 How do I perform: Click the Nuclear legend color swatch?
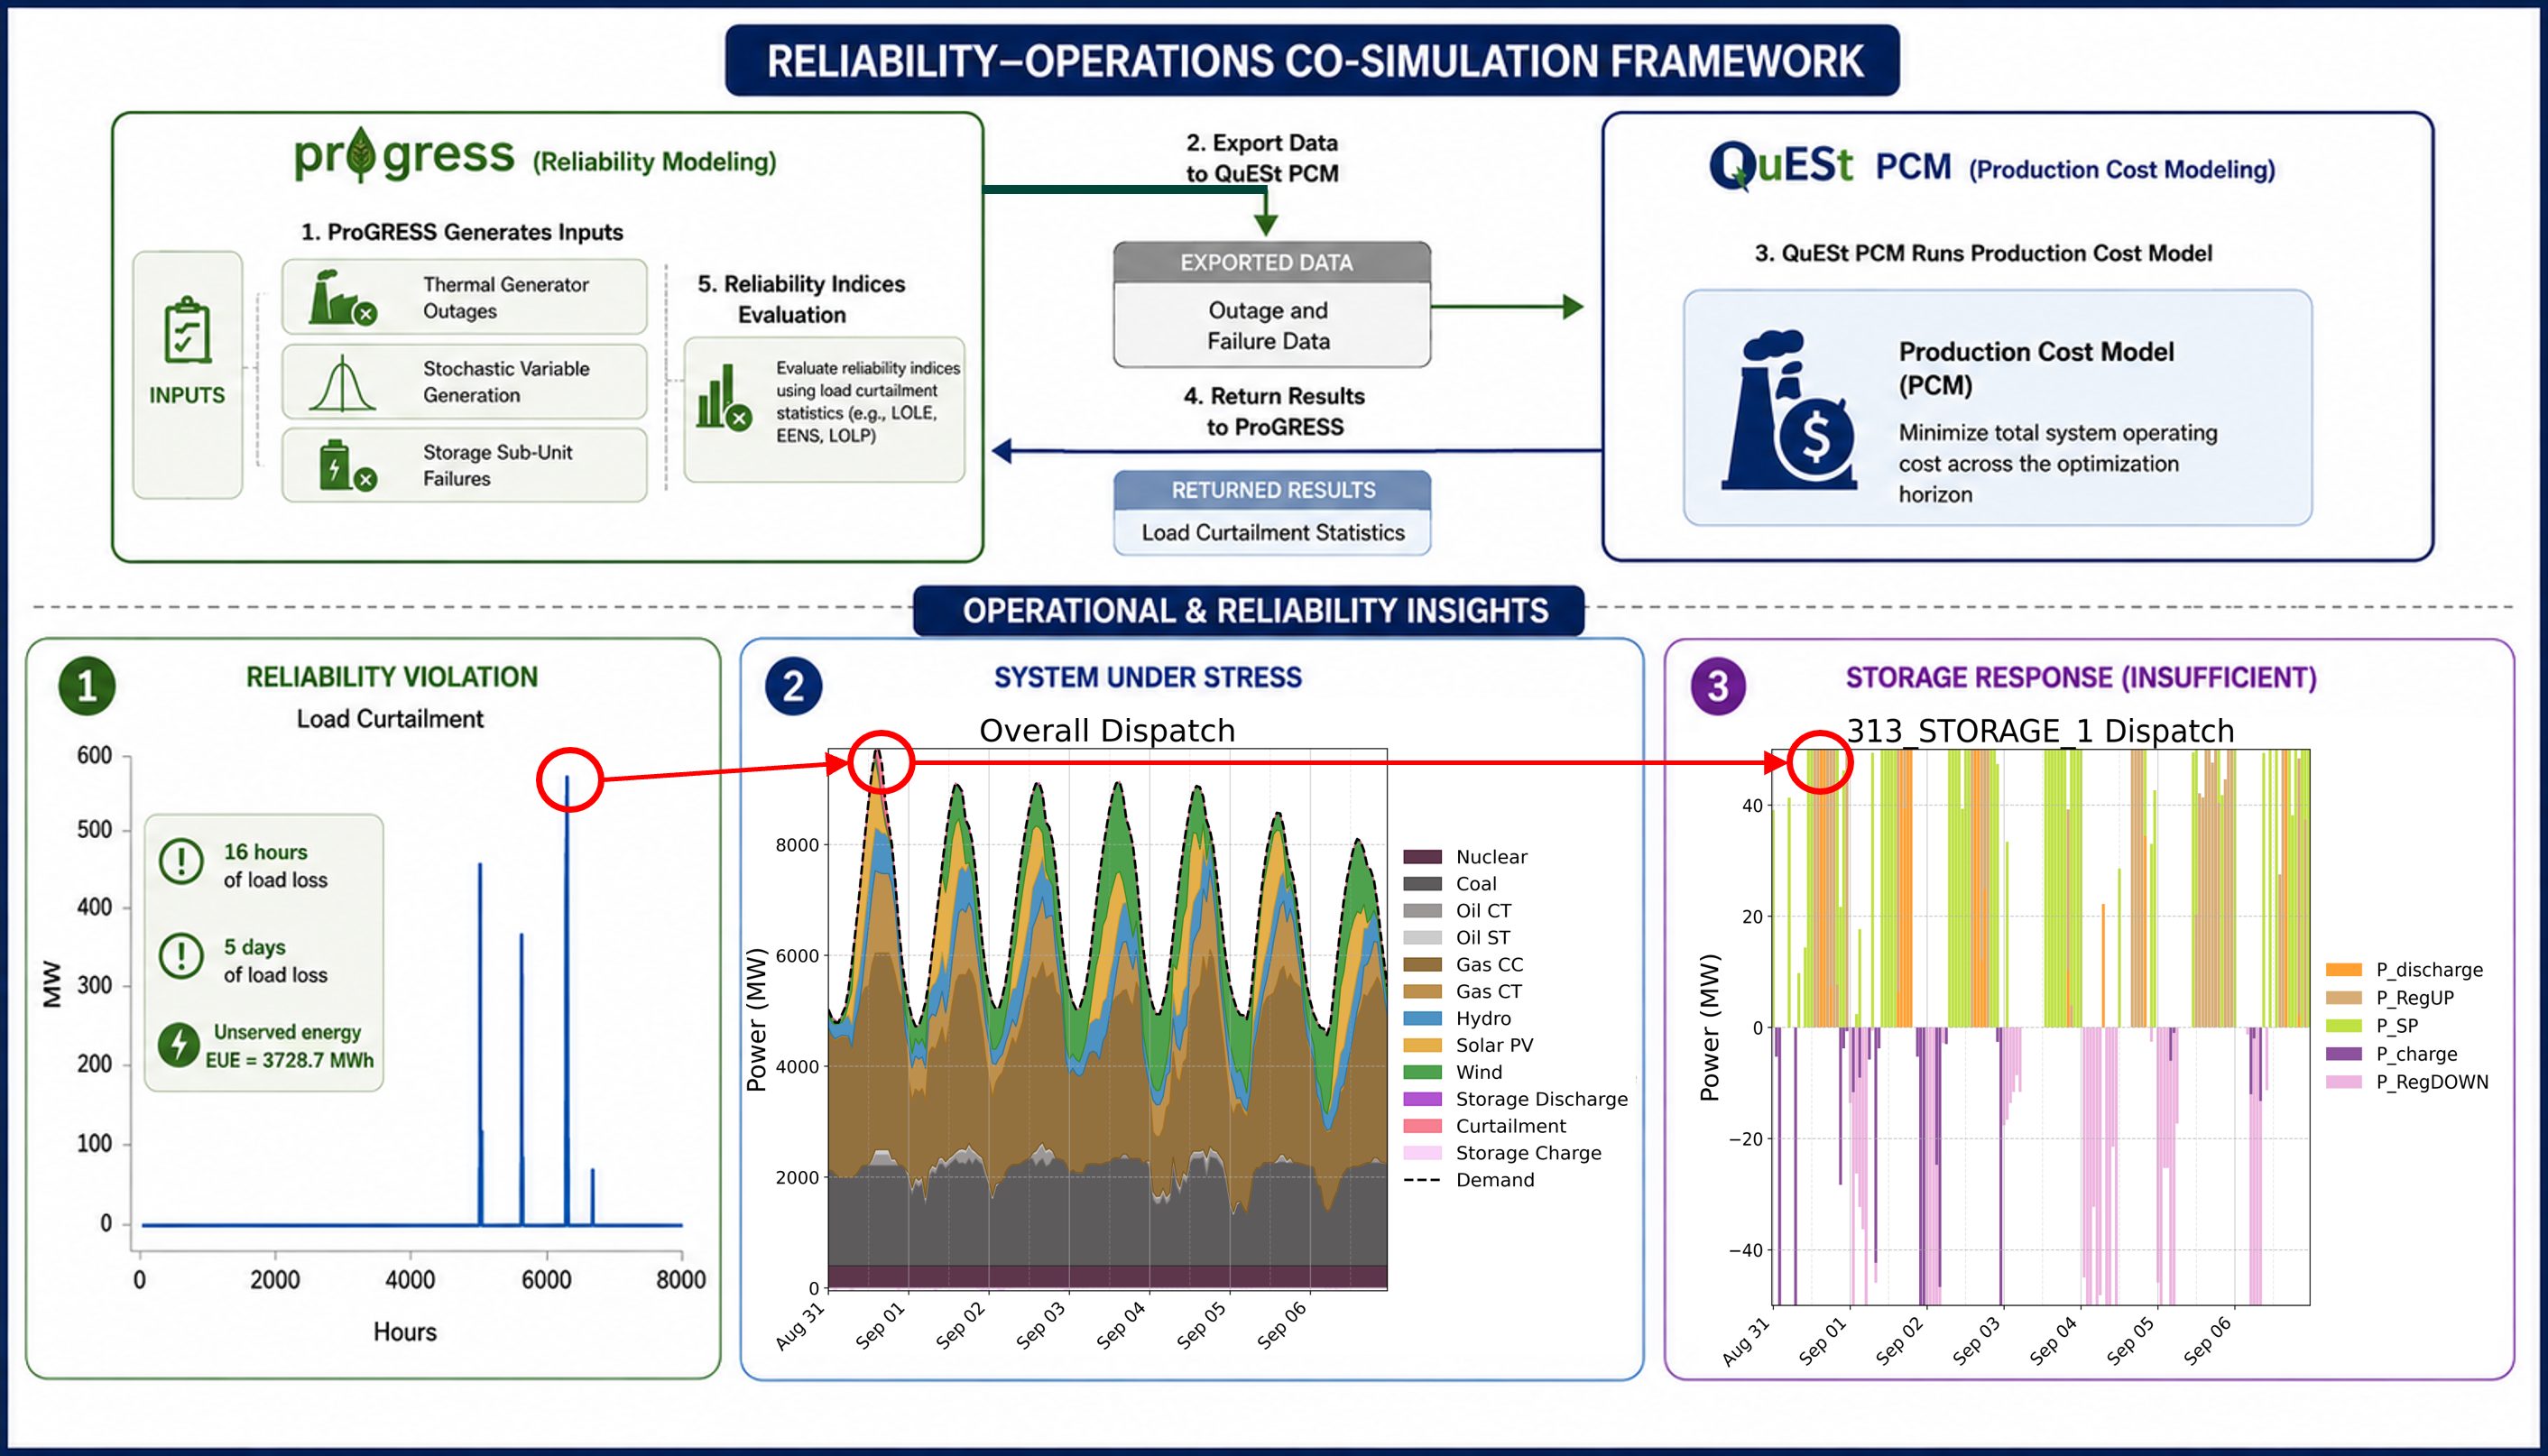pos(1422,857)
